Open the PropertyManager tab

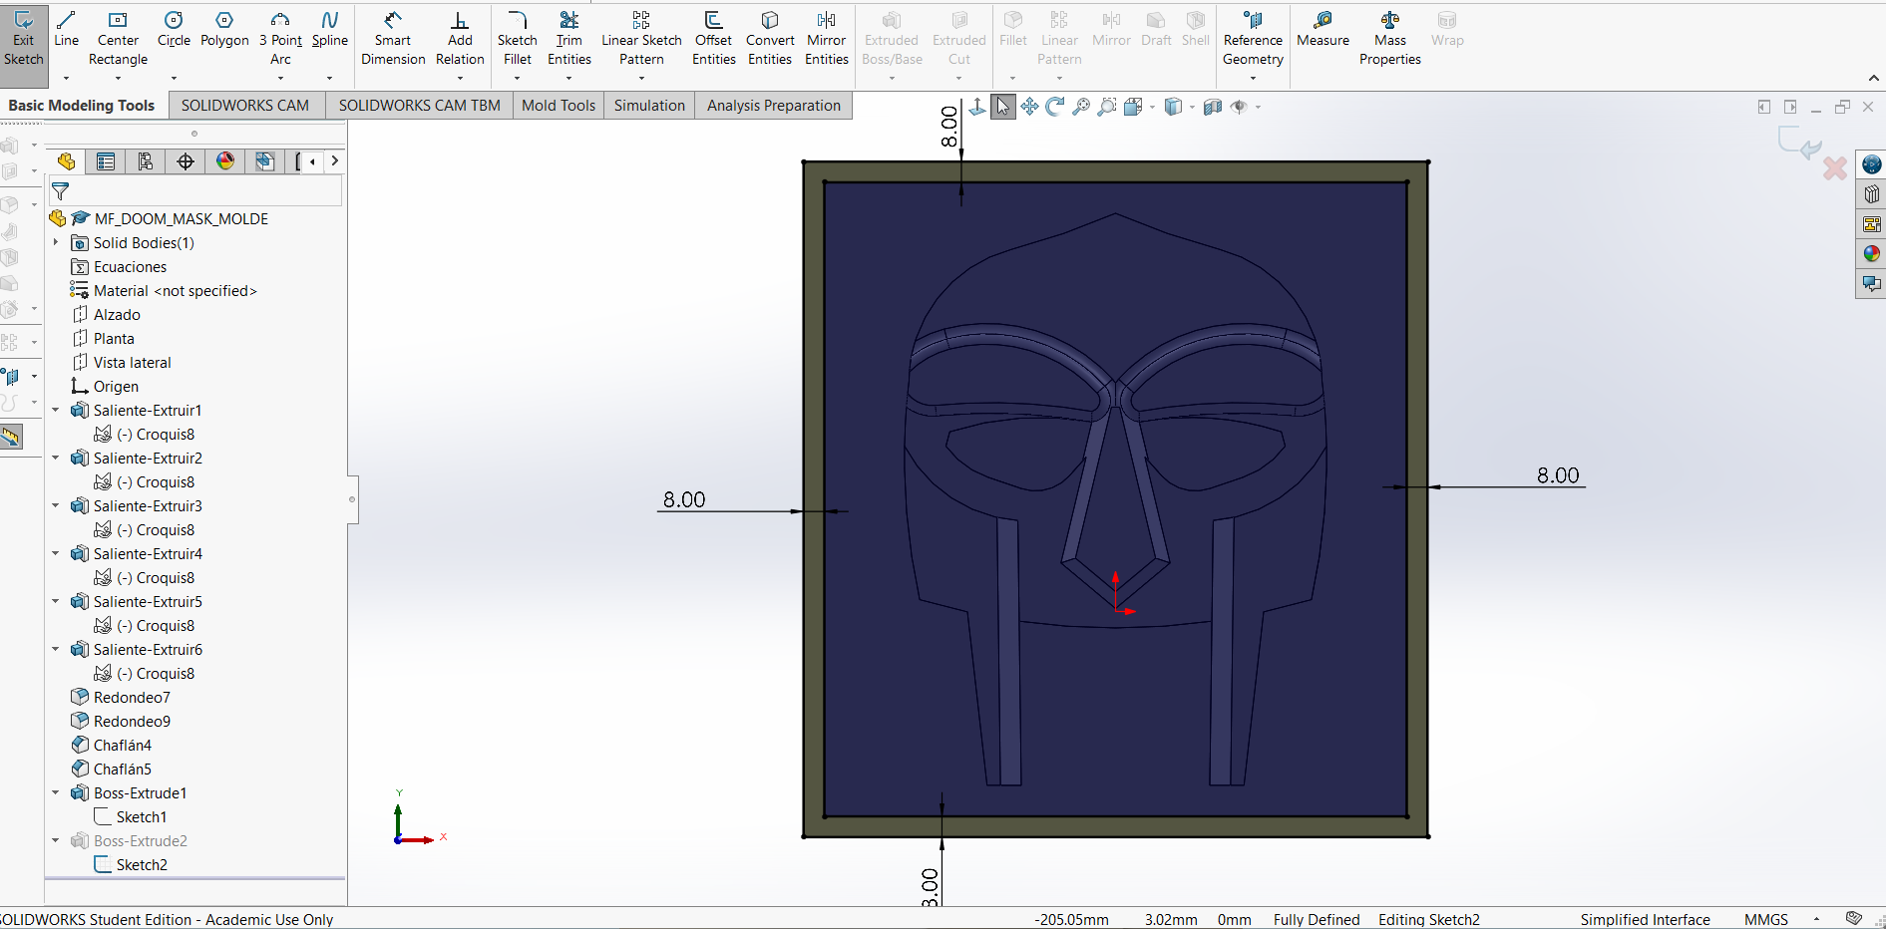point(106,161)
